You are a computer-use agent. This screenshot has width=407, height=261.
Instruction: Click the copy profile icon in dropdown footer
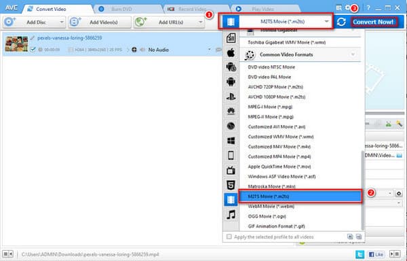pos(350,237)
